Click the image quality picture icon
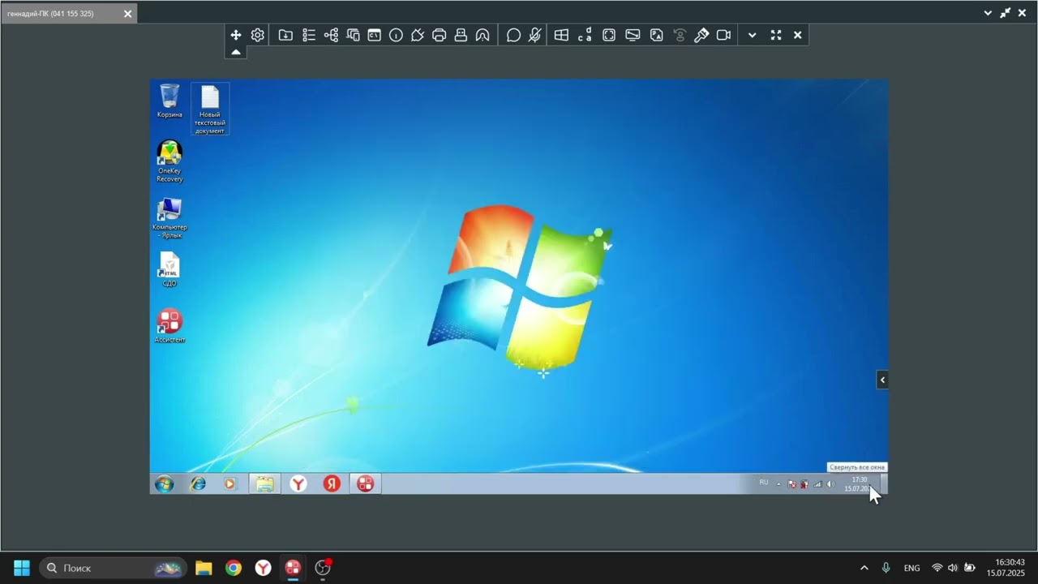This screenshot has width=1038, height=584. point(656,35)
